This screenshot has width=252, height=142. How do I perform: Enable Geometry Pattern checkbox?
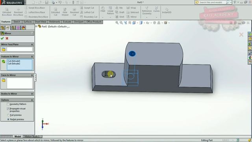8,104
